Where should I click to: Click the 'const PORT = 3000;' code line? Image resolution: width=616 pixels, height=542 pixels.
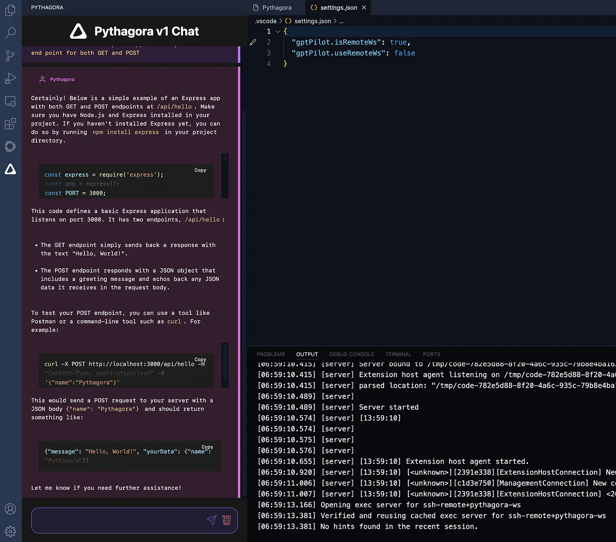(75, 193)
